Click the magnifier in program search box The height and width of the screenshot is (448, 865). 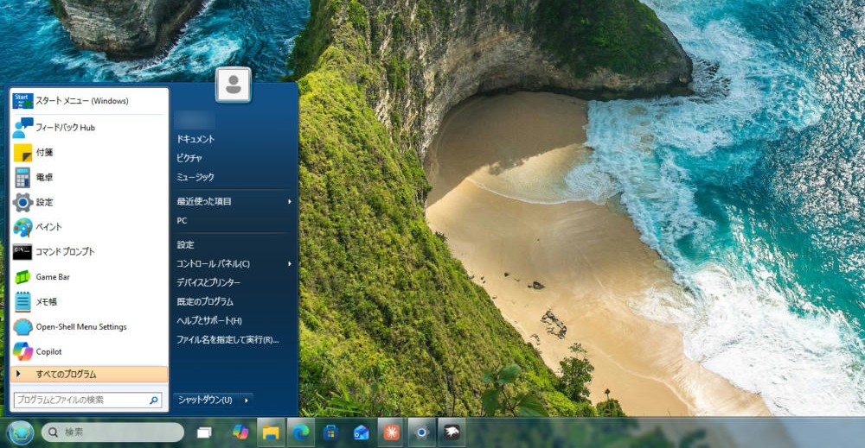[x=154, y=401]
